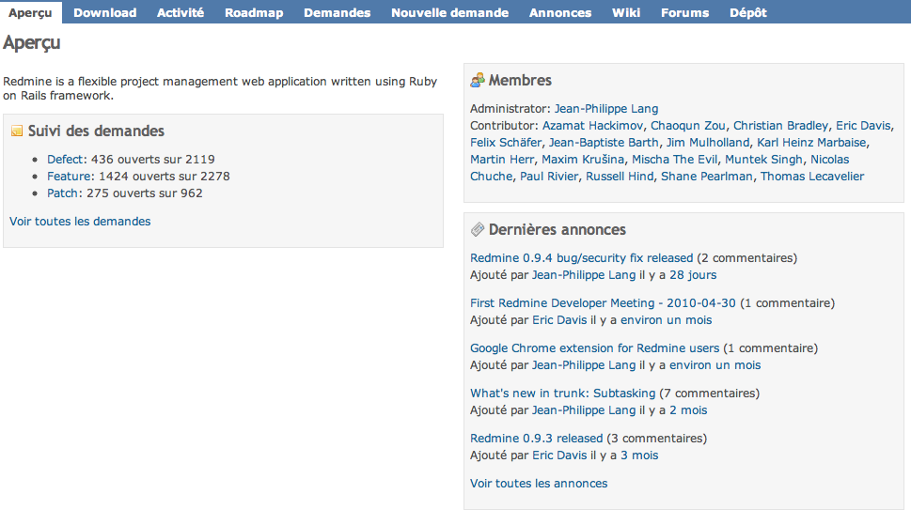Image resolution: width=911 pixels, height=525 pixels.
Task: Open Muntek Singh's profile
Action: 764,159
